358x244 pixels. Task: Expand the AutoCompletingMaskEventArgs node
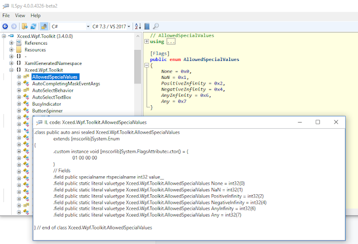[19, 83]
